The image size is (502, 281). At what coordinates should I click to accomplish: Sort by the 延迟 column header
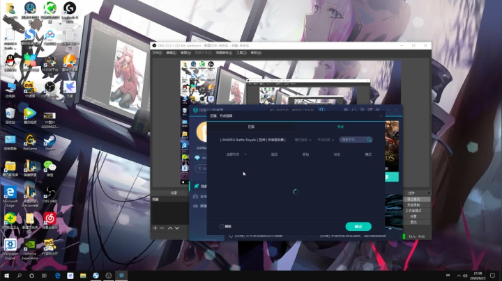coord(275,154)
